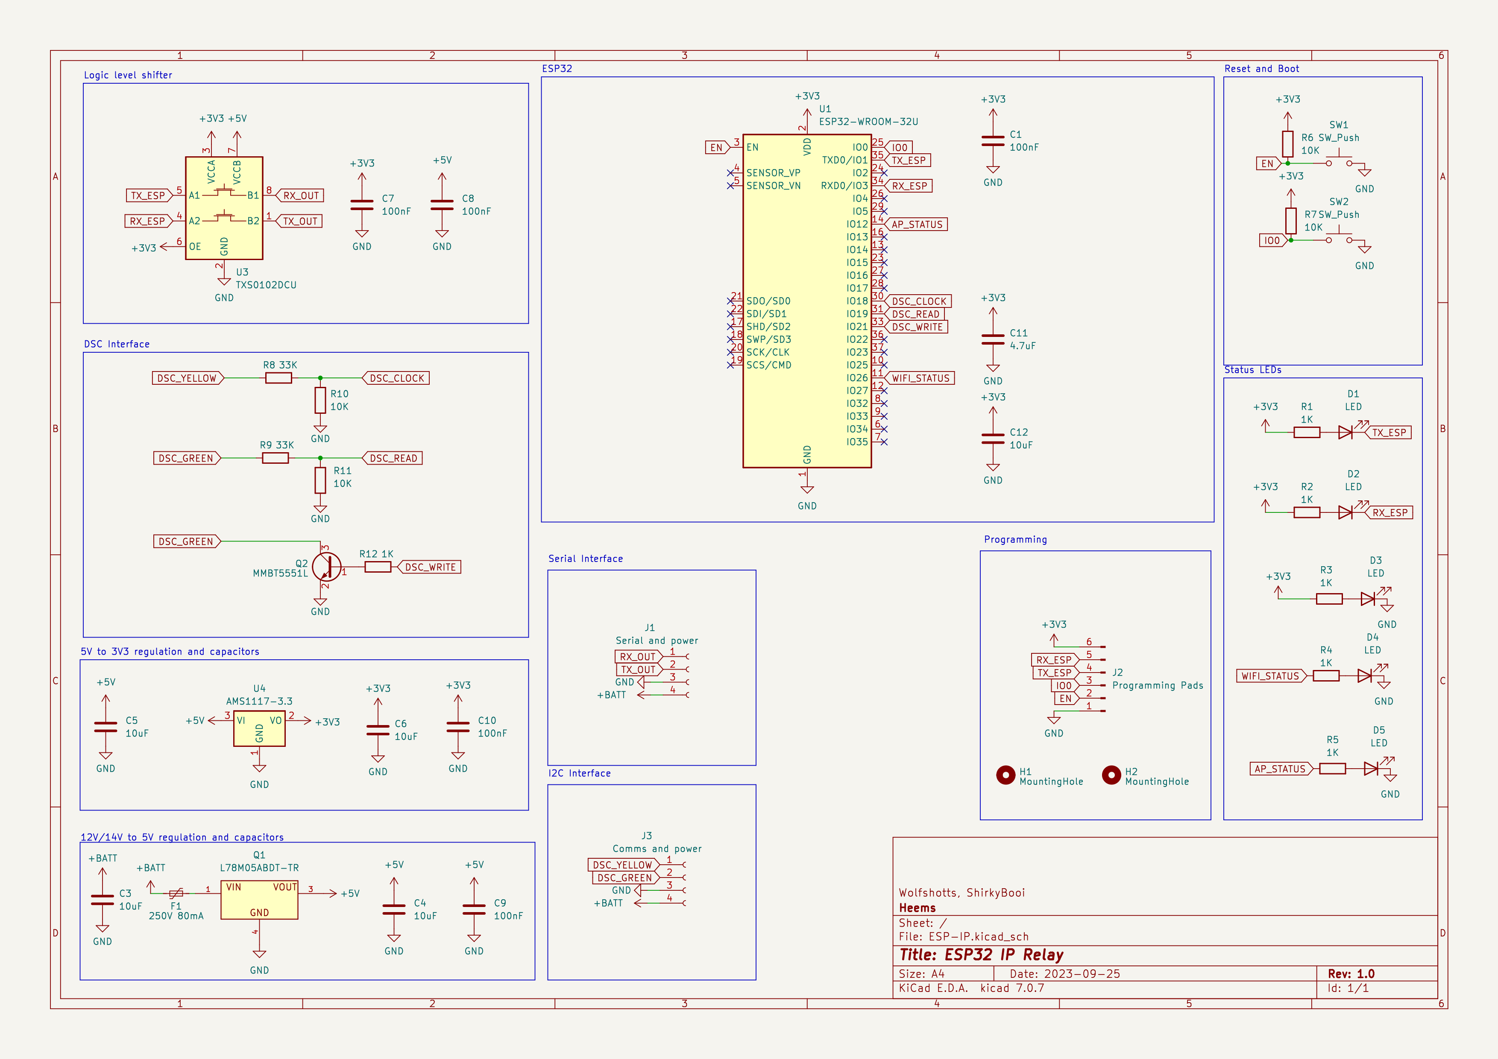
Task: Select the 'Rev: 1.0' field in title block
Action: pyautogui.click(x=1351, y=974)
